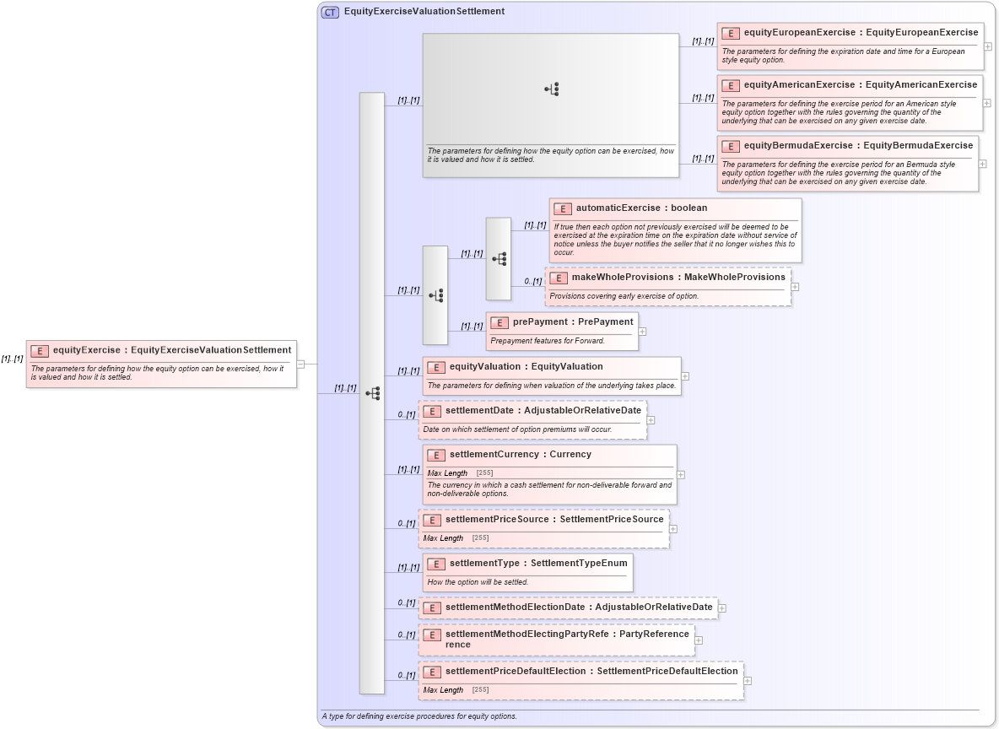The height and width of the screenshot is (729, 999).
Task: Click the settlementCurrency Max Length [255] value
Action: [x=485, y=473]
